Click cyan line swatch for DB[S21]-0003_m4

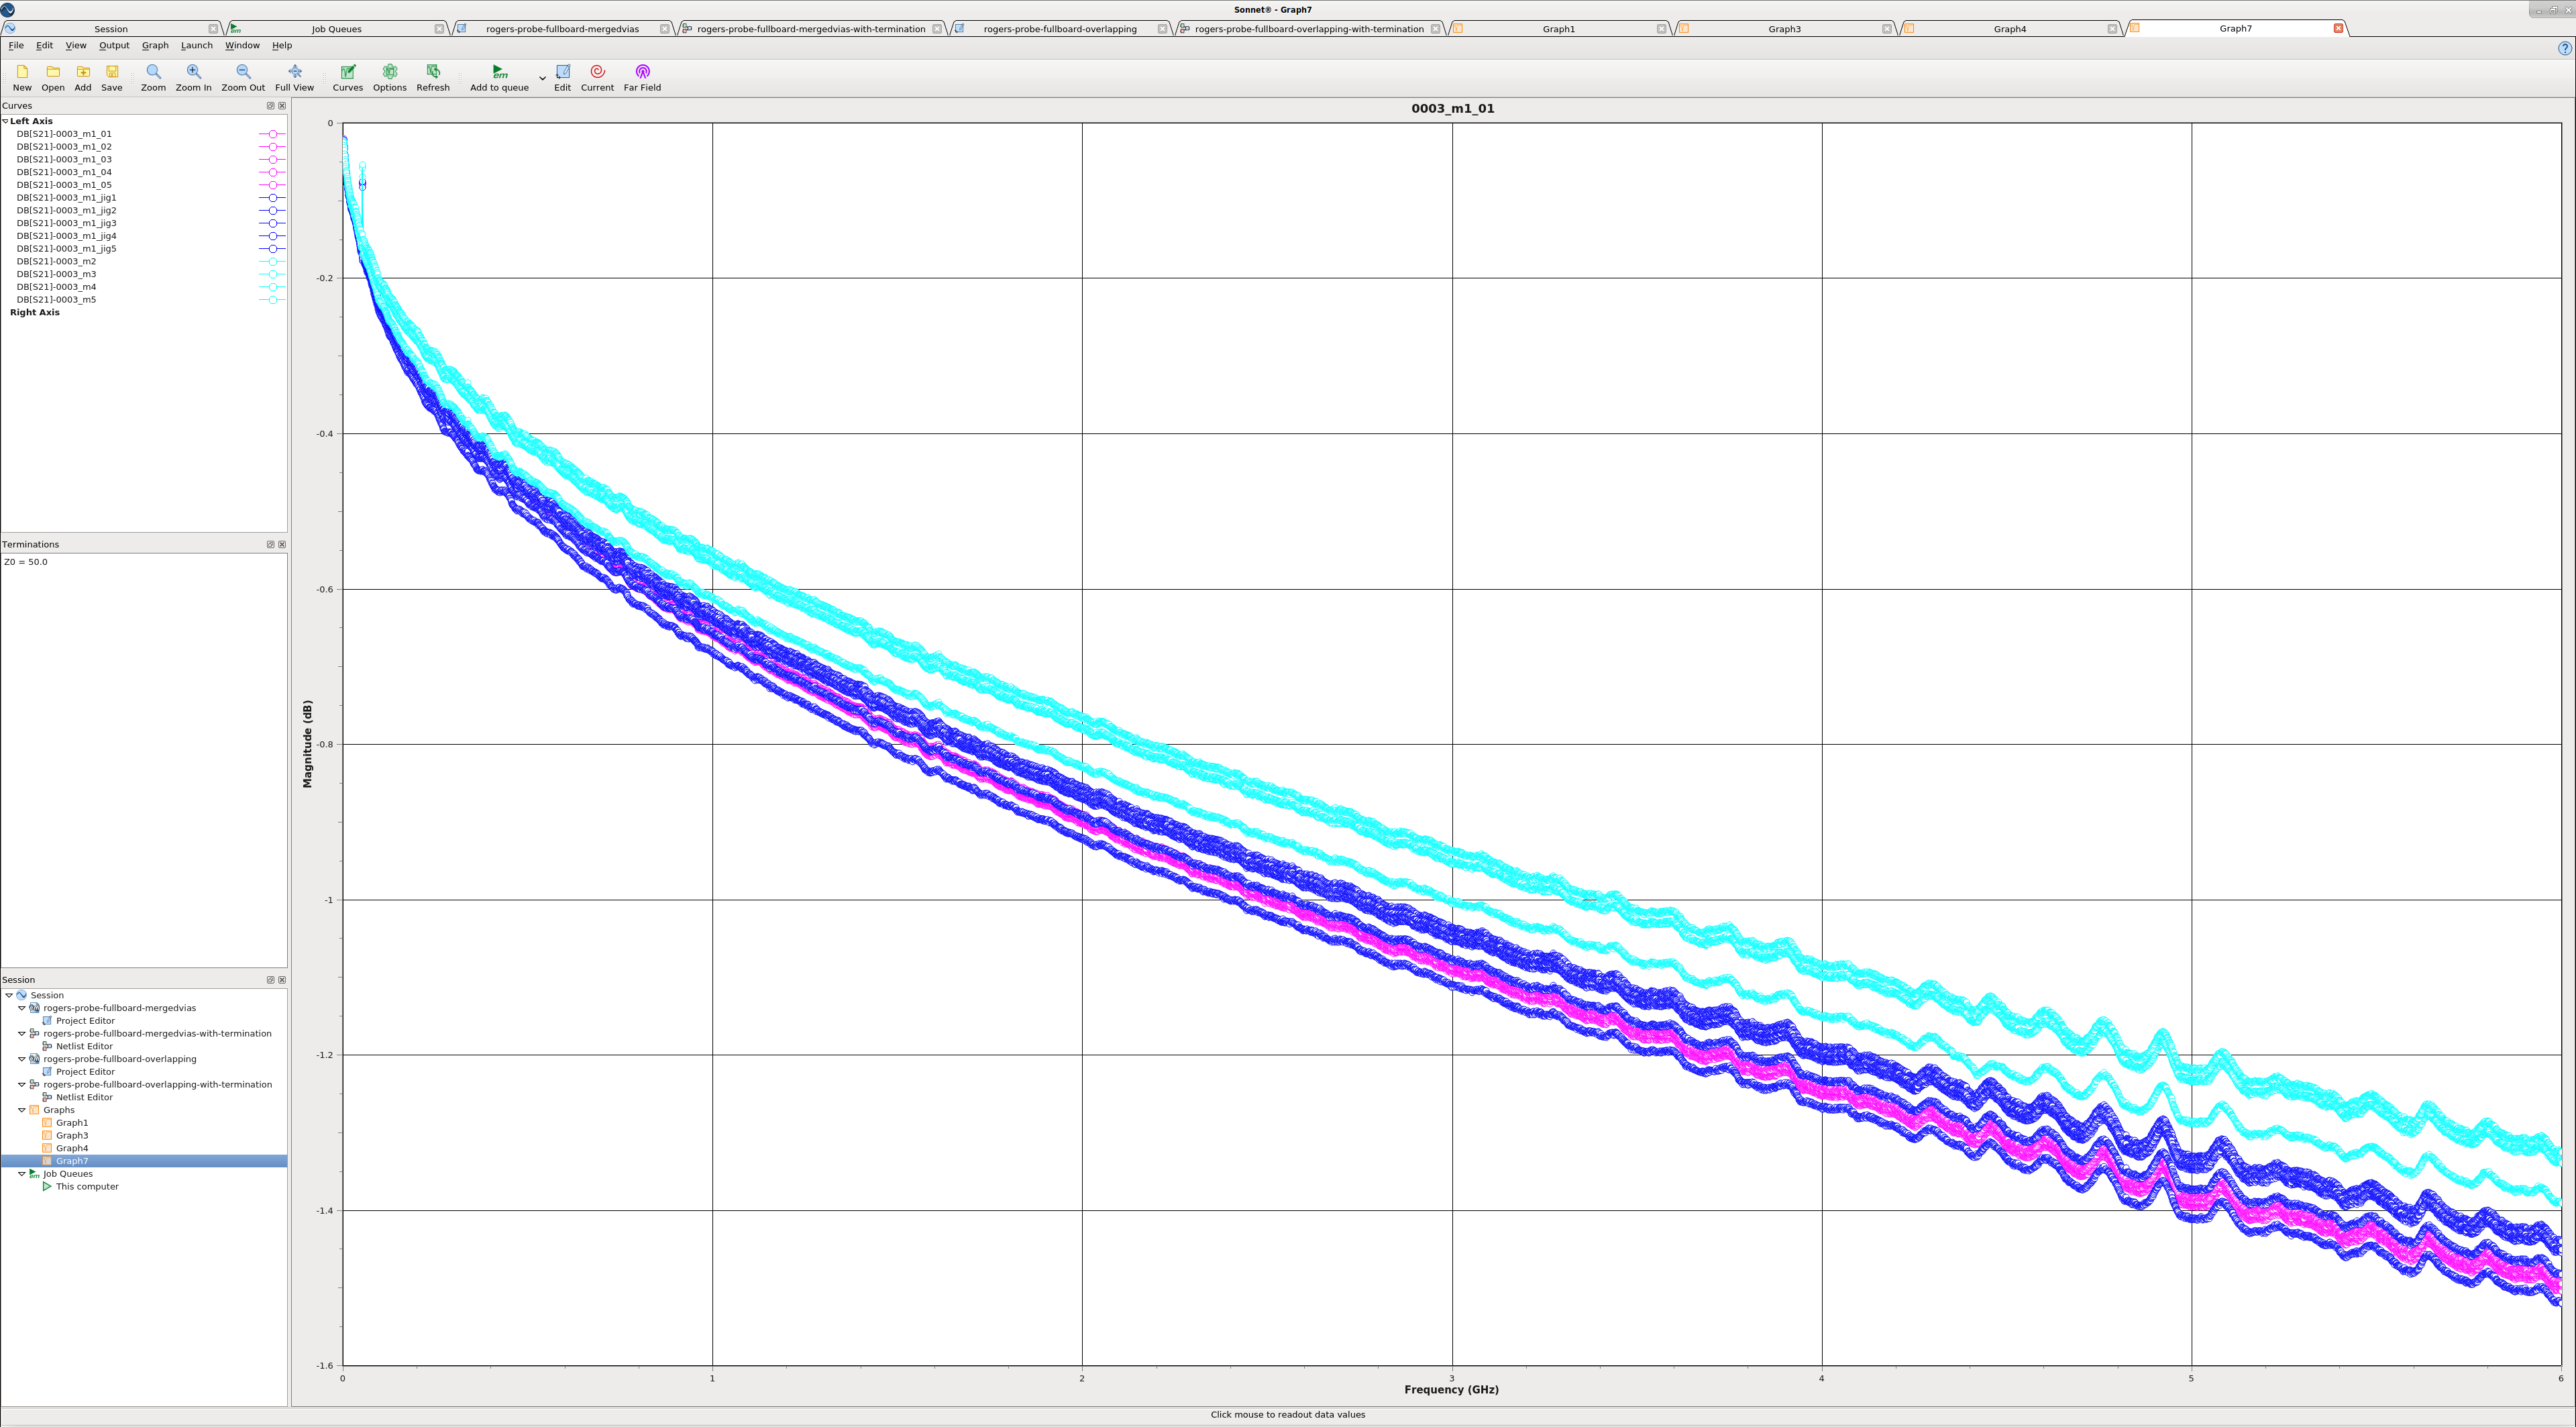coord(272,287)
